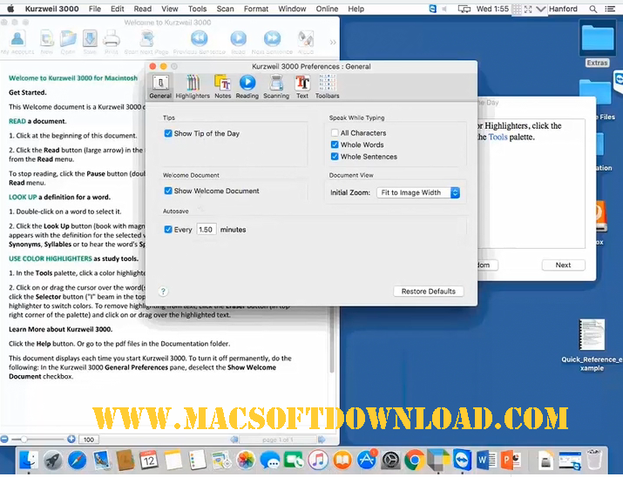Image resolution: width=623 pixels, height=477 pixels.
Task: Click the help question mark in Preferences
Action: click(163, 292)
